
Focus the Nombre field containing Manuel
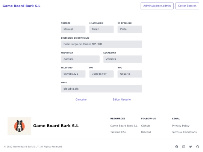pyautogui.click(x=73, y=29)
